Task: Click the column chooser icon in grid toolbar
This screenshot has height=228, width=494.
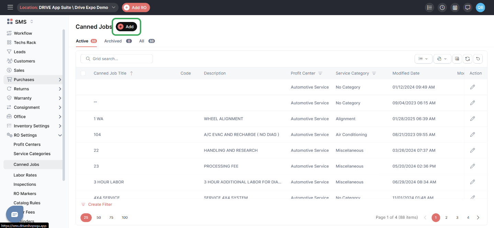Action: point(457,59)
